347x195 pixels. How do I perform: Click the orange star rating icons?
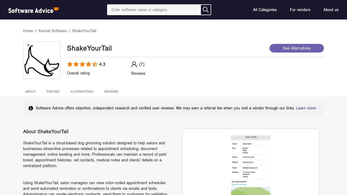(x=82, y=64)
